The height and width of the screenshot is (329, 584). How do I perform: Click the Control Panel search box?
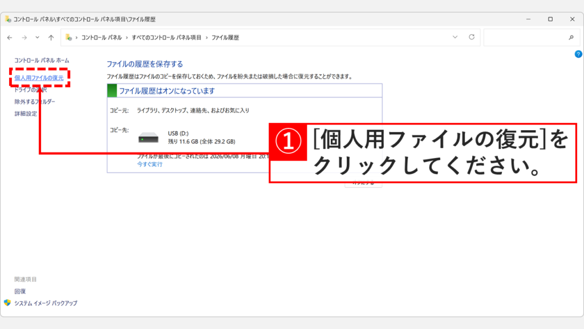tap(531, 37)
